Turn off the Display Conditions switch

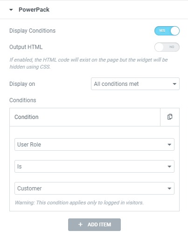(167, 31)
